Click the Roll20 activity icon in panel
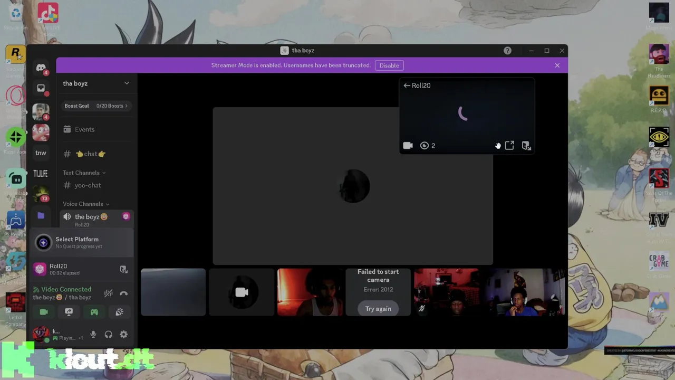The image size is (675, 380). coord(40,269)
